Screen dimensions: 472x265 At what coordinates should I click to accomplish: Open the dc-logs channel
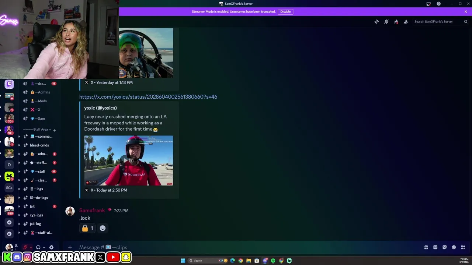tap(40, 198)
